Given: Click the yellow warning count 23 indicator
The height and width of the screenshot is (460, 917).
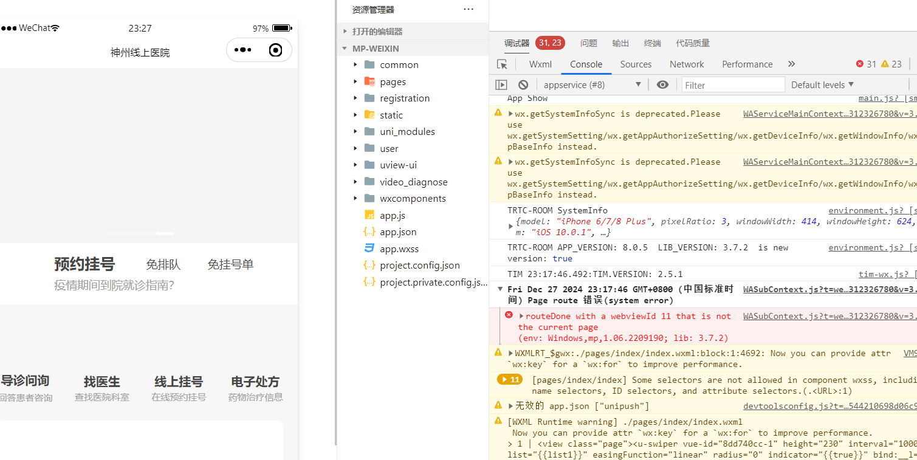Looking at the screenshot, I should [891, 64].
